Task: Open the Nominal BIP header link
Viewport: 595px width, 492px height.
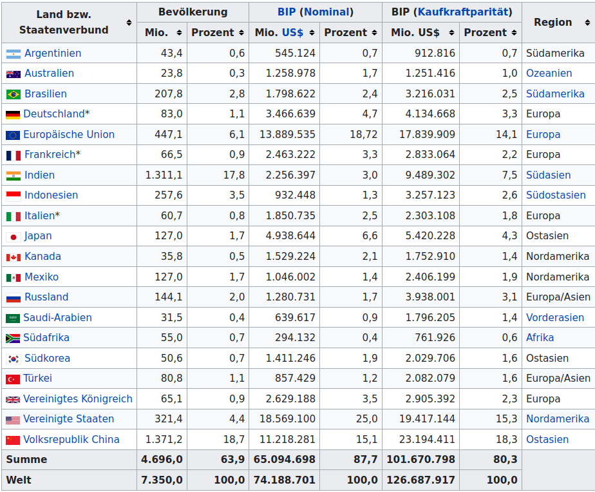Action: (328, 12)
